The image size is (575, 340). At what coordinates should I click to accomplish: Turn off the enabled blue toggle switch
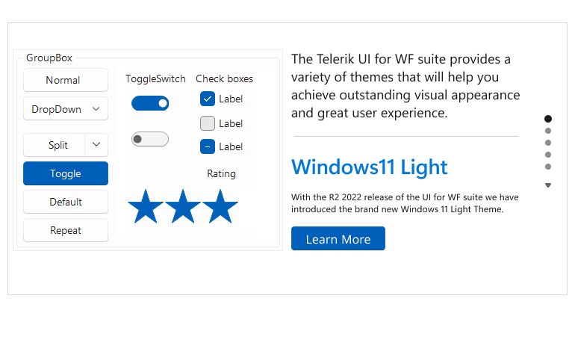(x=150, y=103)
